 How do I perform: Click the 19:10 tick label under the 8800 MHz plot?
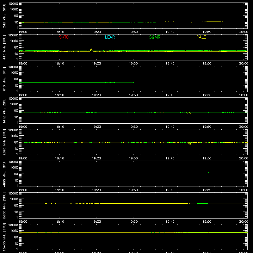[x=59, y=222]
